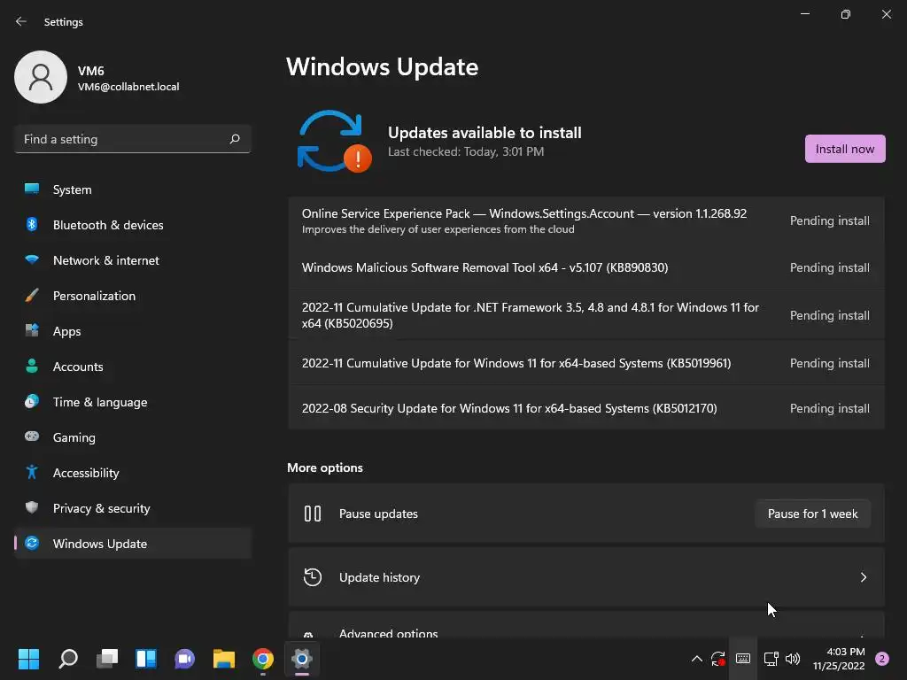907x680 pixels.
Task: Open the VM6 user profile avatar
Action: [x=41, y=77]
